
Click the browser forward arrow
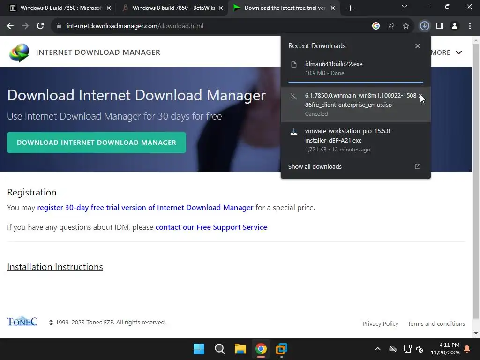(x=25, y=26)
